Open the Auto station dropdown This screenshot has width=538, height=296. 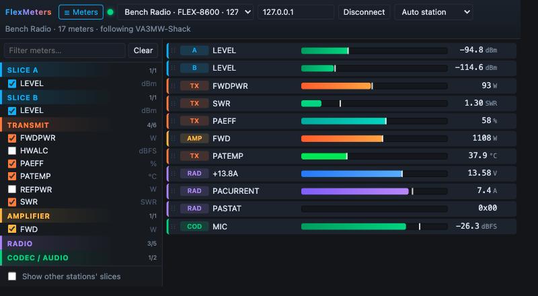click(433, 12)
